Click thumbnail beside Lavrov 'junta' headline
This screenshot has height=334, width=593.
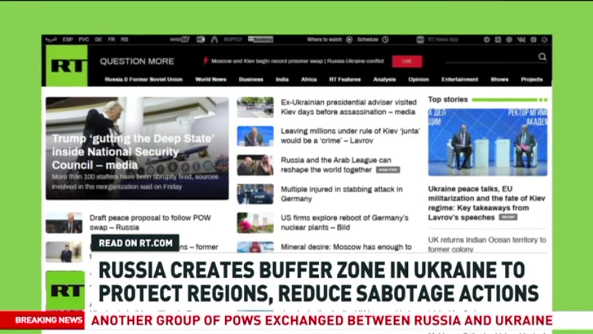[255, 136]
